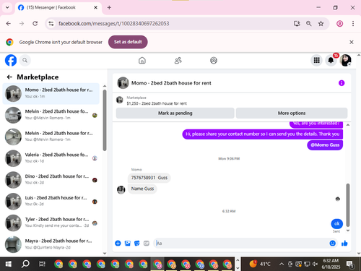
Task: Open Tyler 2bed 2bath conversation
Action: point(51,223)
